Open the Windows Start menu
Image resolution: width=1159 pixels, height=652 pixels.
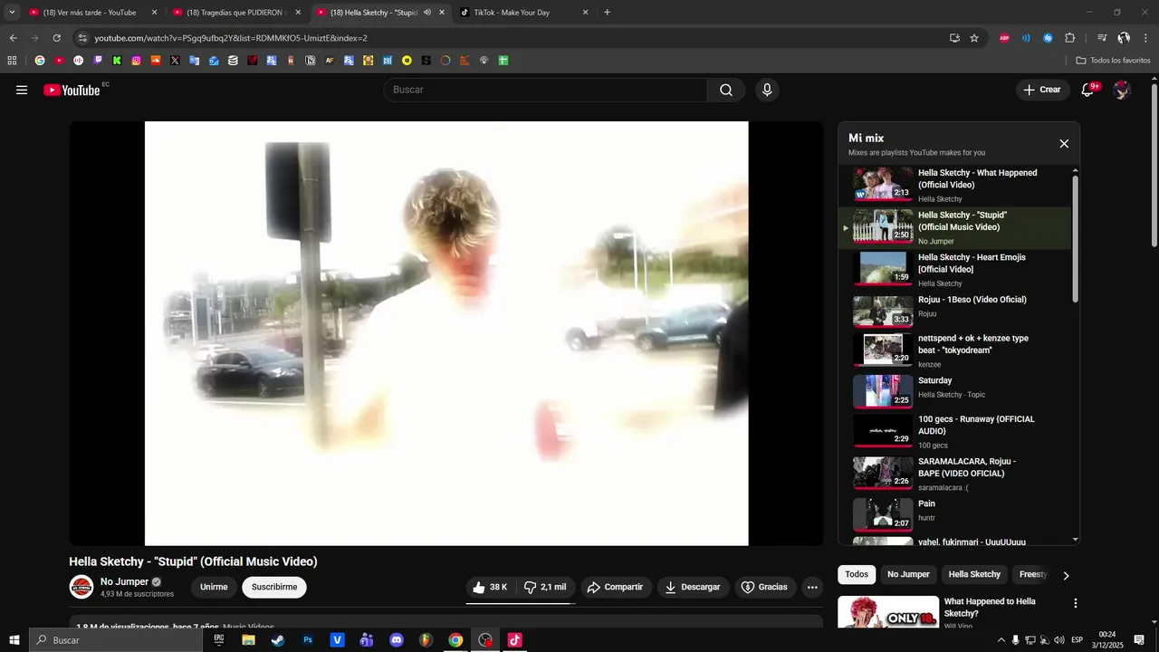(x=14, y=640)
